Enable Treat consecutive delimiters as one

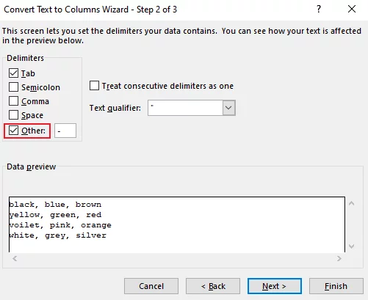(x=94, y=86)
